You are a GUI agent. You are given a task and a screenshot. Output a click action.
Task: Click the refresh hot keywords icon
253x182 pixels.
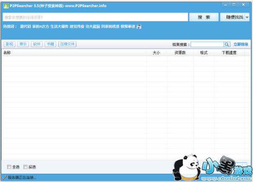[139, 27]
